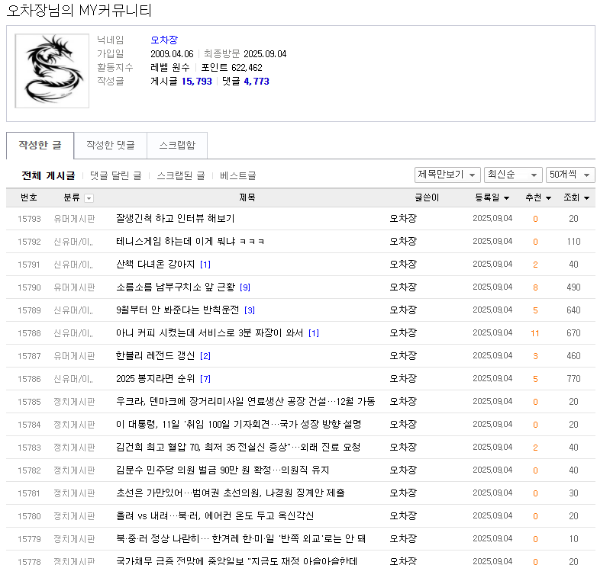Filter by 스크랩된 글
Viewport: 597px width, 565px height.
click(180, 175)
